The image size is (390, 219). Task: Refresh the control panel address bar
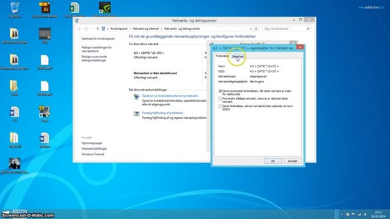click(x=256, y=29)
